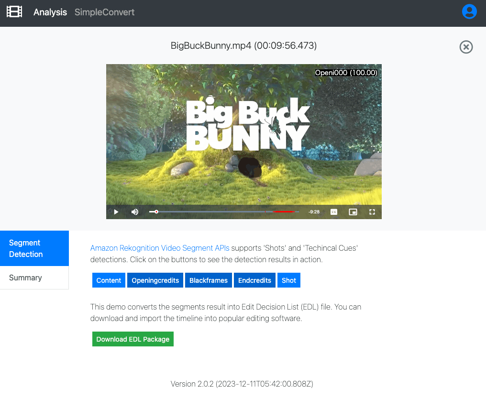Select the Segment Detection side tab
Screen dimensions: 486x411
pos(34,248)
